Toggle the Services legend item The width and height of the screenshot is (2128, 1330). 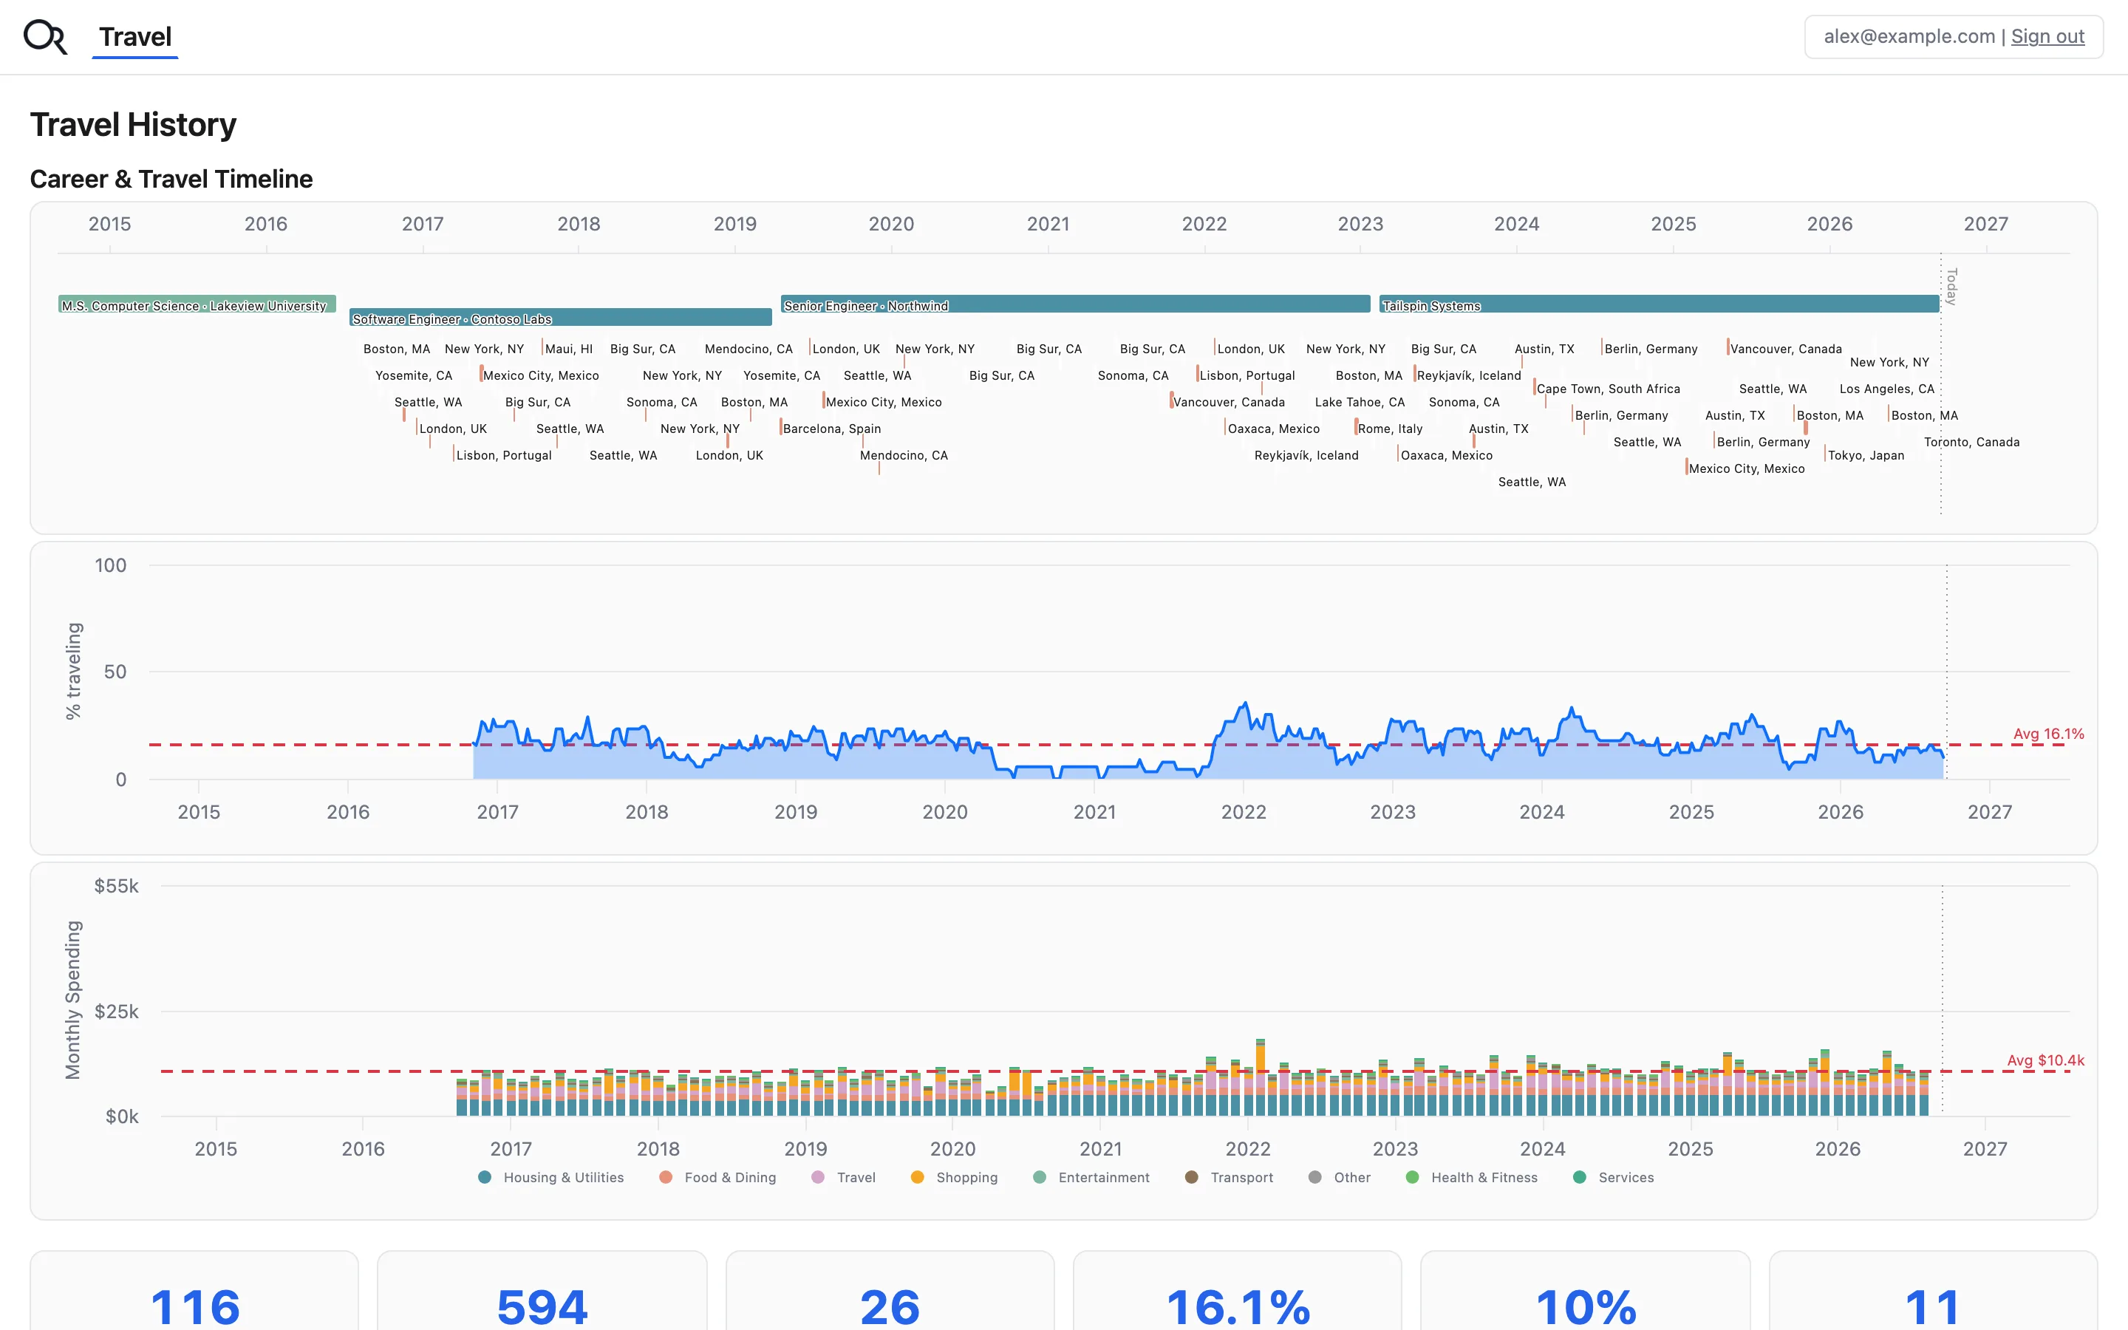(1613, 1177)
